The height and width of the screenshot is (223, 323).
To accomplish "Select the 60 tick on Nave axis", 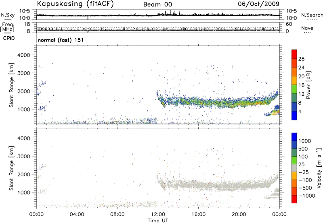I will tap(289, 24).
